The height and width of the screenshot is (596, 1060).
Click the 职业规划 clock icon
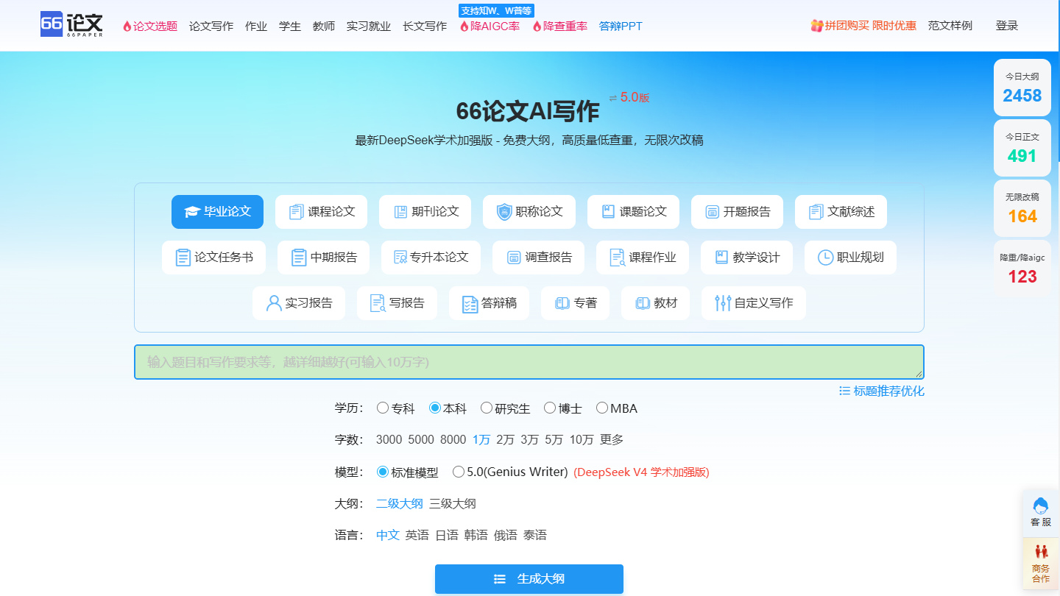[826, 258]
